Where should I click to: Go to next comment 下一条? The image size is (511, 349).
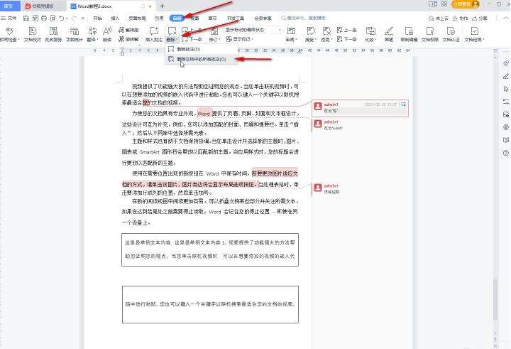pyautogui.click(x=192, y=39)
